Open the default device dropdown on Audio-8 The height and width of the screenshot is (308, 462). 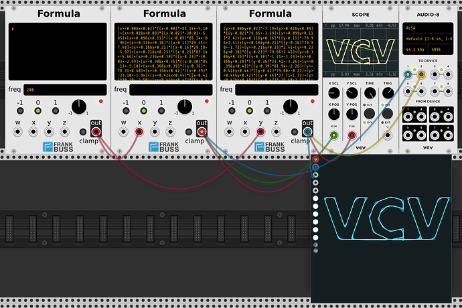click(x=428, y=39)
